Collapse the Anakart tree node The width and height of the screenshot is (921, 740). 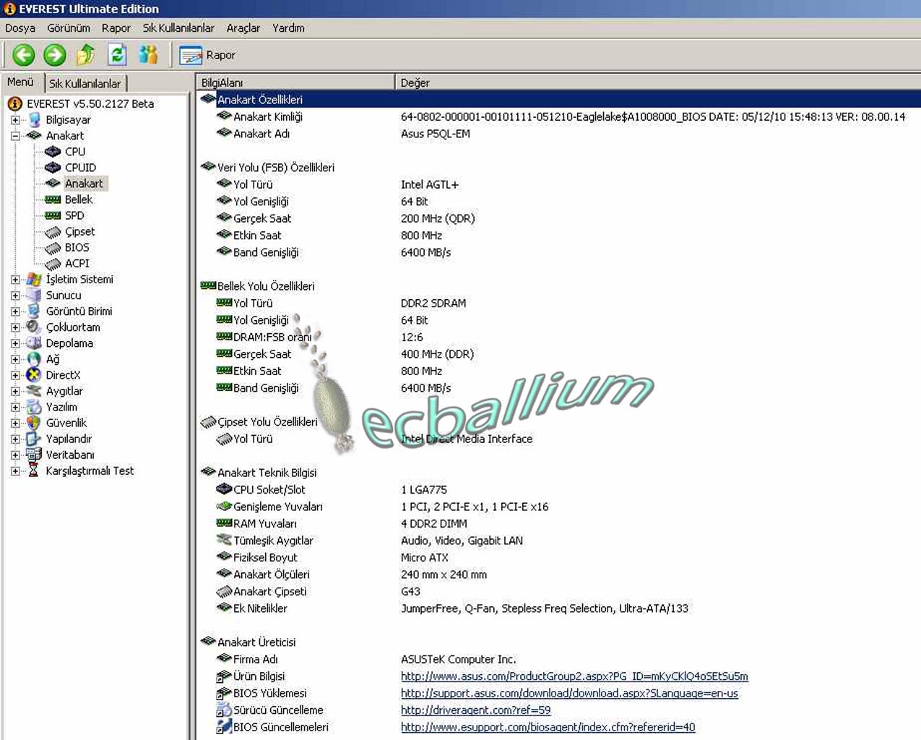[x=15, y=136]
